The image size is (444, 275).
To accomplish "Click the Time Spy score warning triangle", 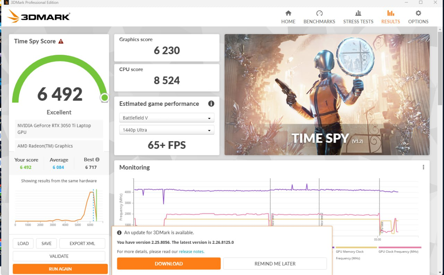I will click(61, 41).
